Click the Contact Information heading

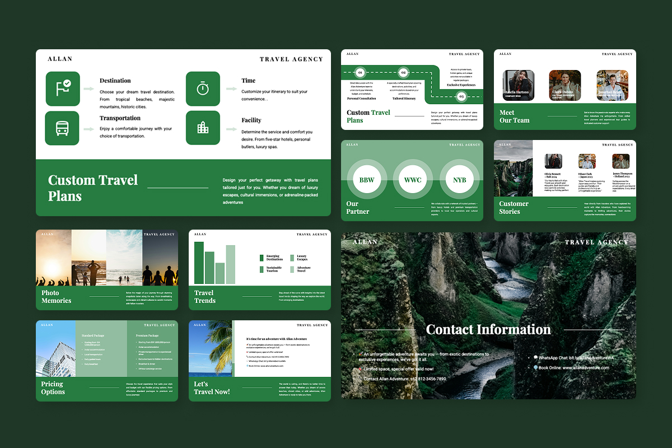pyautogui.click(x=488, y=330)
